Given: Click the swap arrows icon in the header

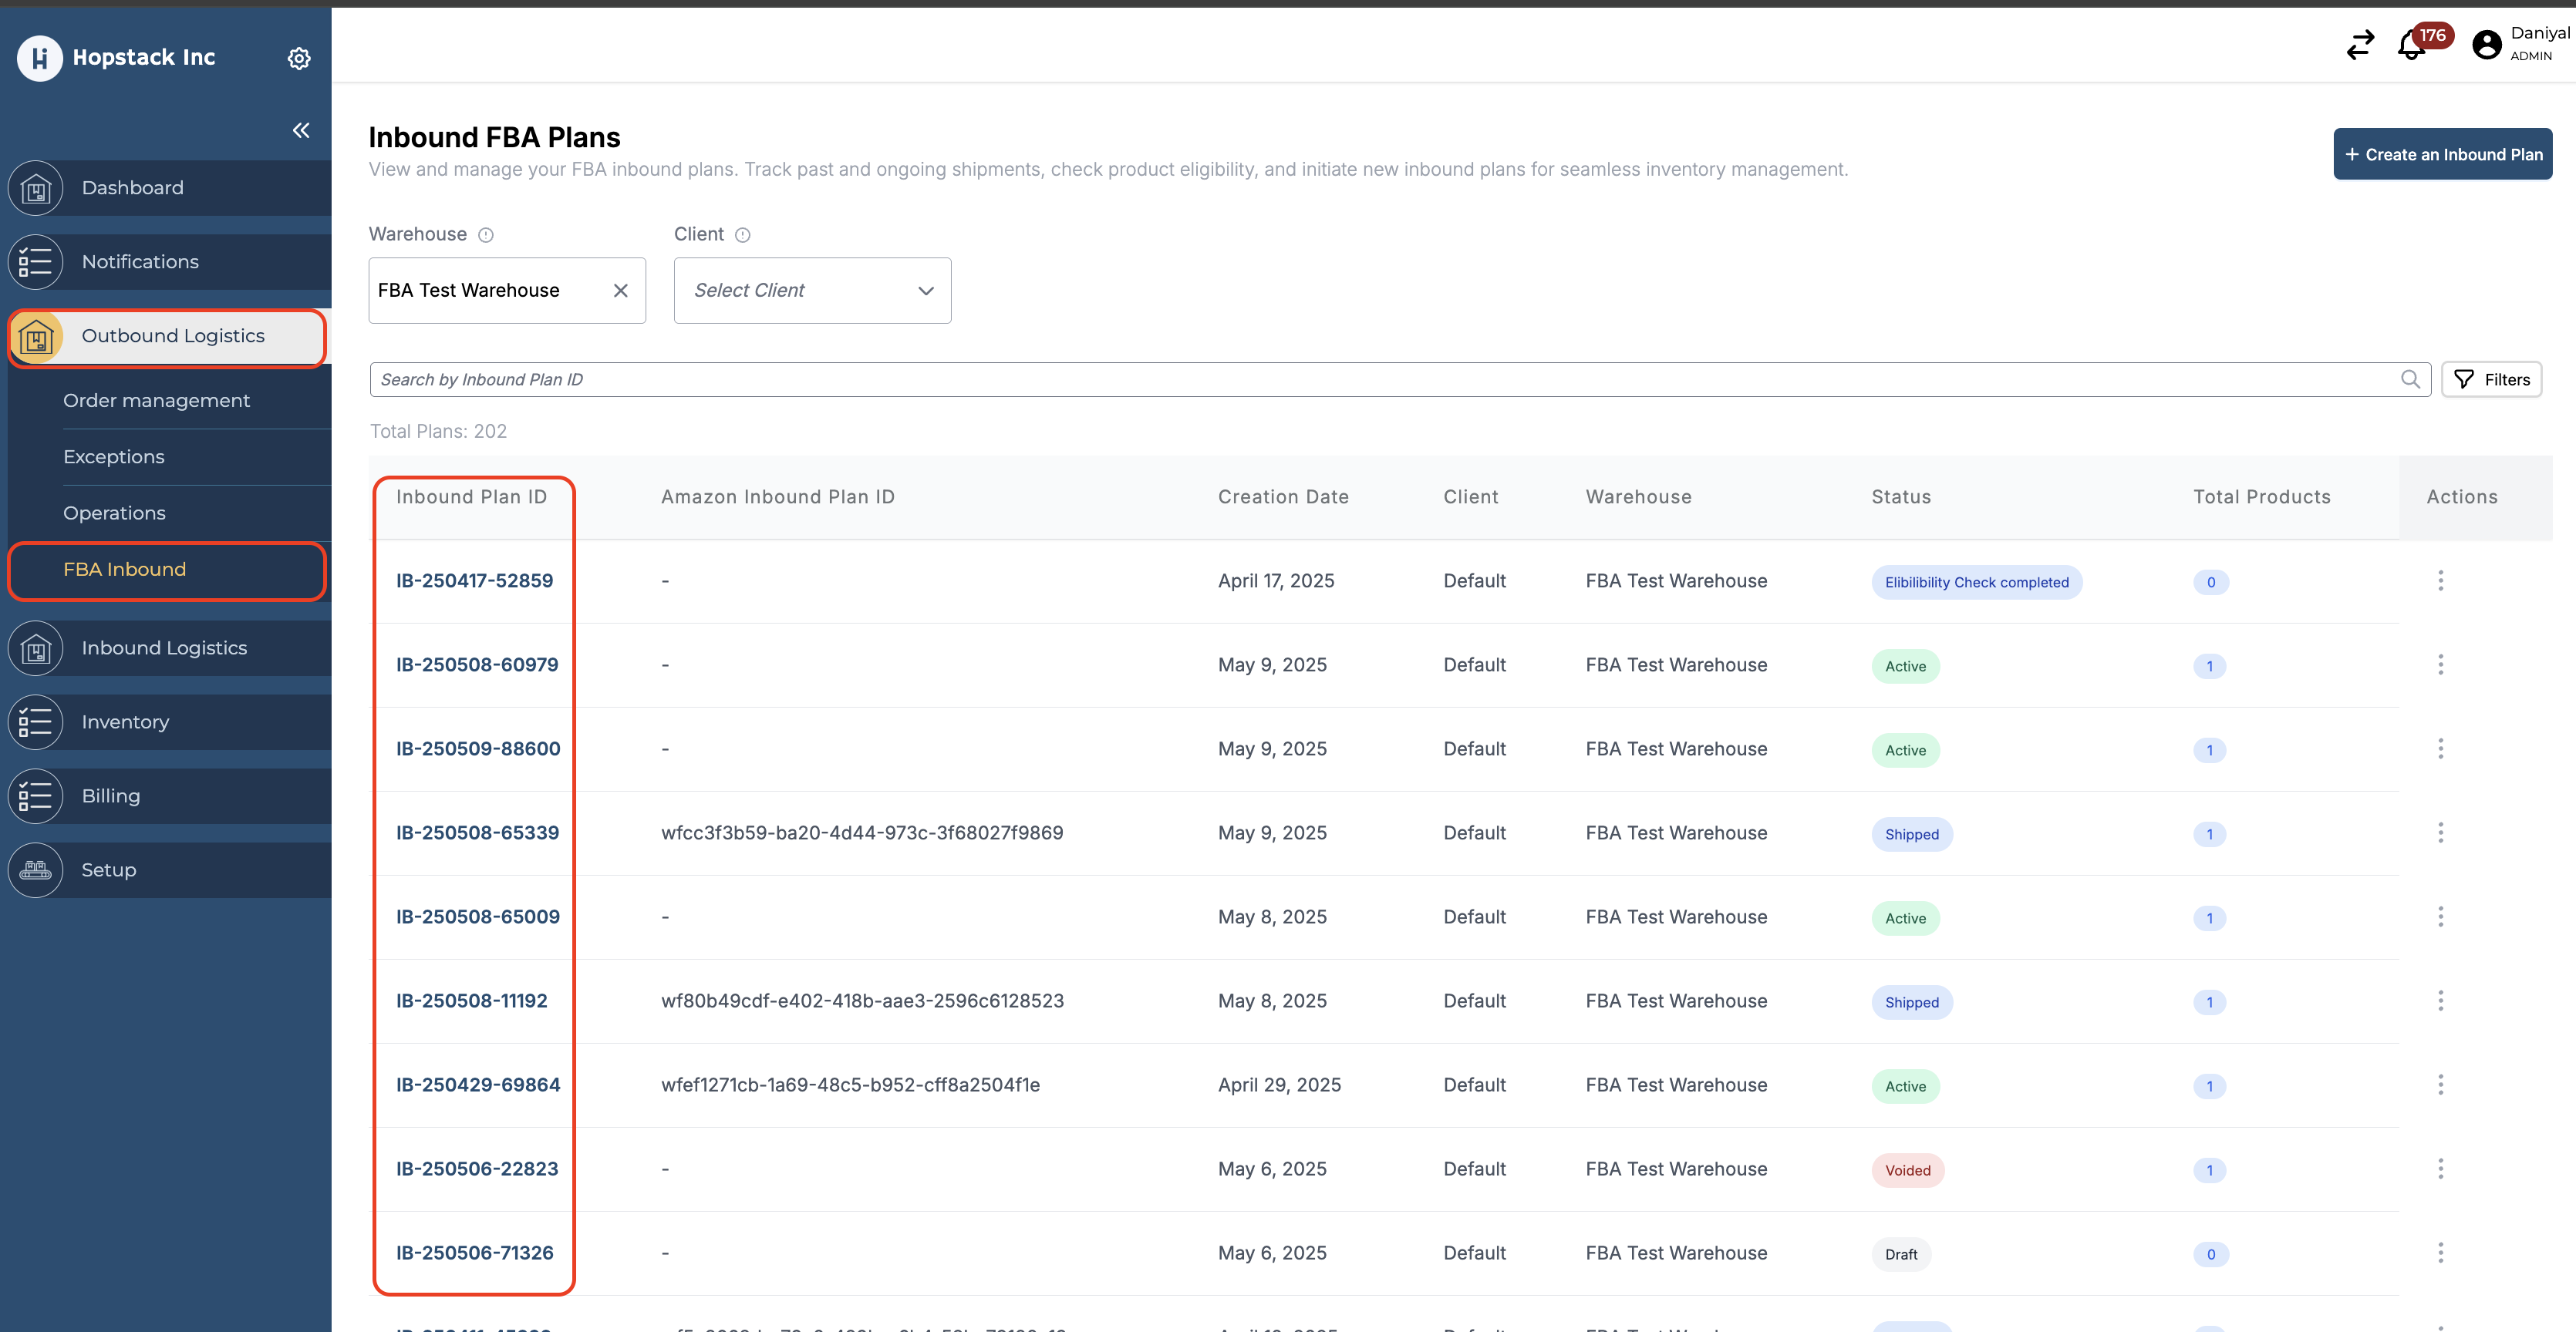Looking at the screenshot, I should (x=2360, y=45).
